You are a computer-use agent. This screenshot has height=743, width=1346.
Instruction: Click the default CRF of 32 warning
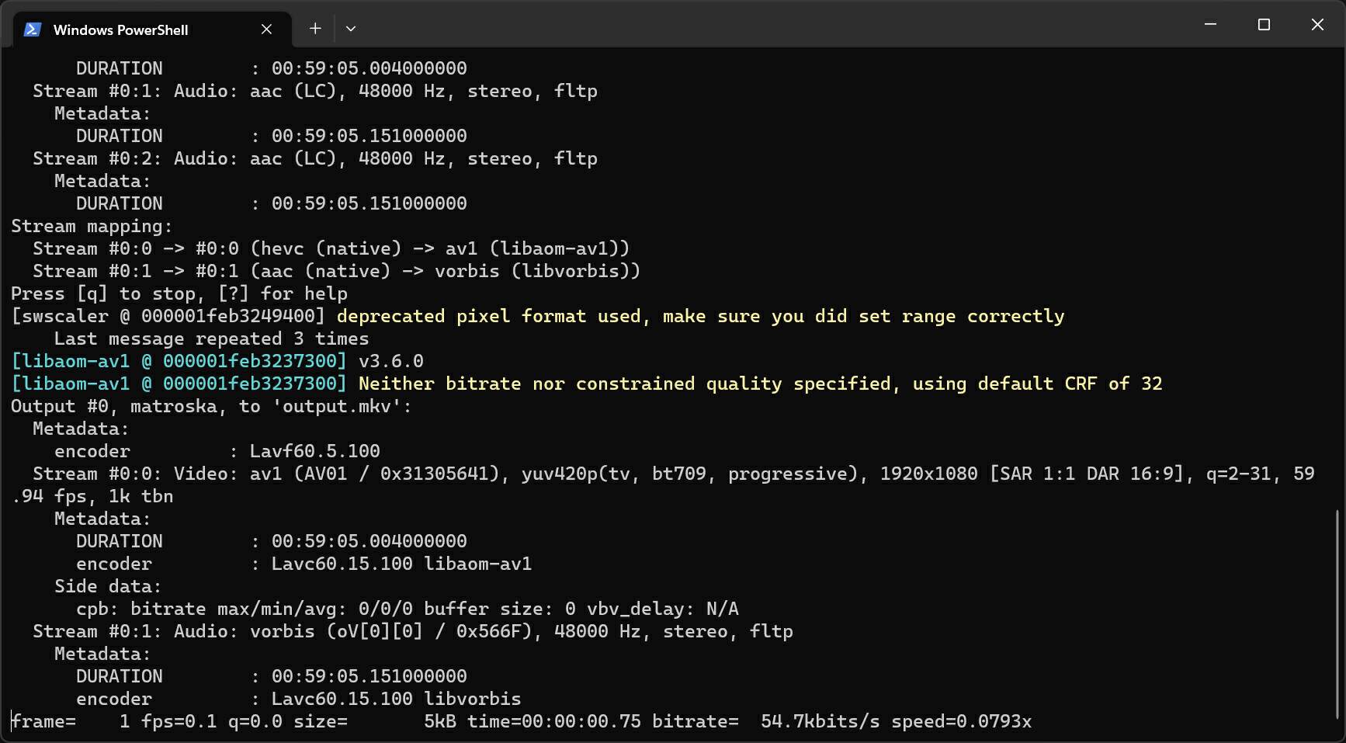pos(760,384)
